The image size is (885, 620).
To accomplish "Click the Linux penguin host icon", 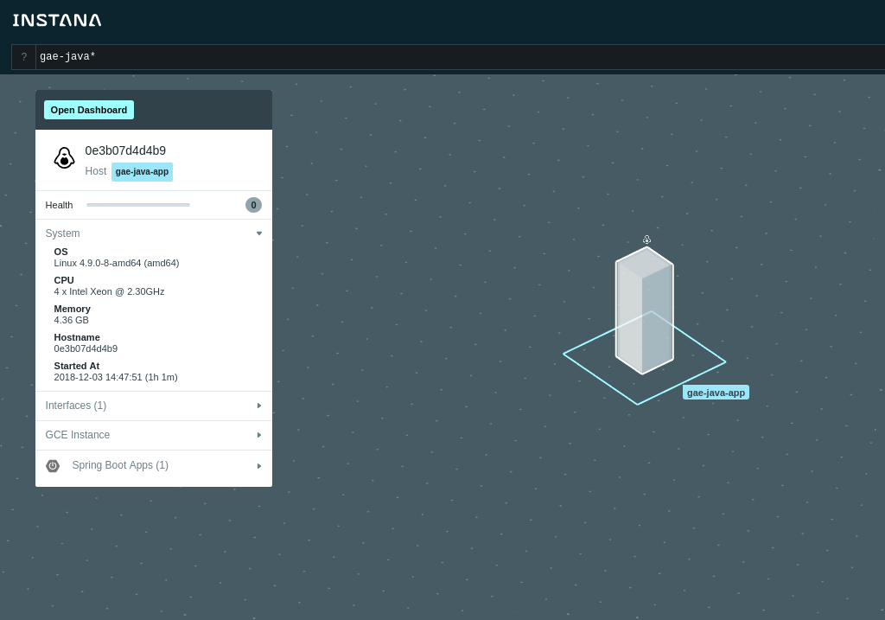I will (x=64, y=158).
